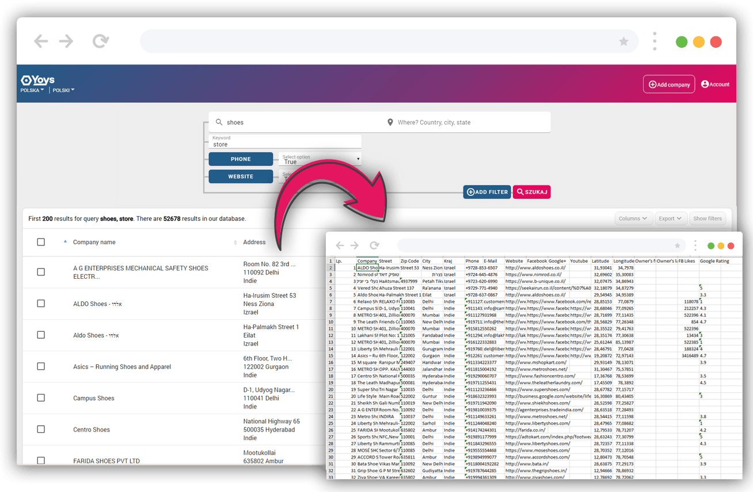The image size is (753, 492).
Task: Go forward in the spreadsheet browser window
Action: [355, 245]
